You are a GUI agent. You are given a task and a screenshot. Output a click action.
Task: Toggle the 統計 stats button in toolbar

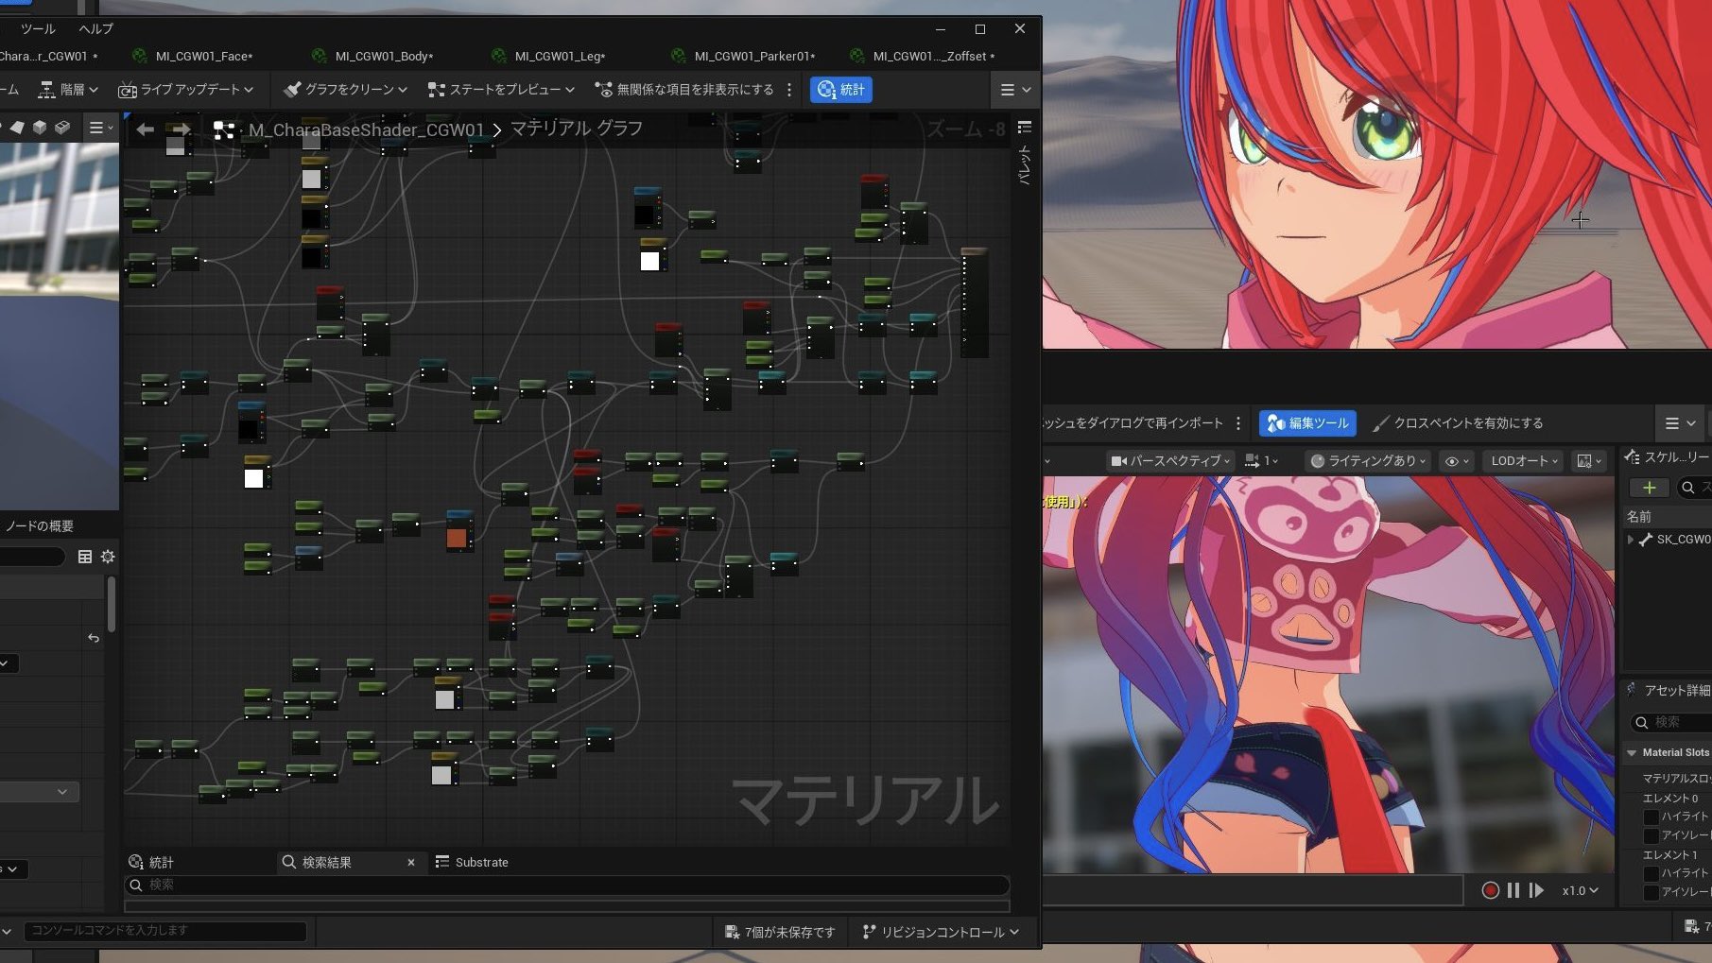841,90
